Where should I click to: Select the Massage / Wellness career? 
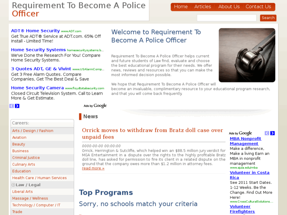point(30,198)
